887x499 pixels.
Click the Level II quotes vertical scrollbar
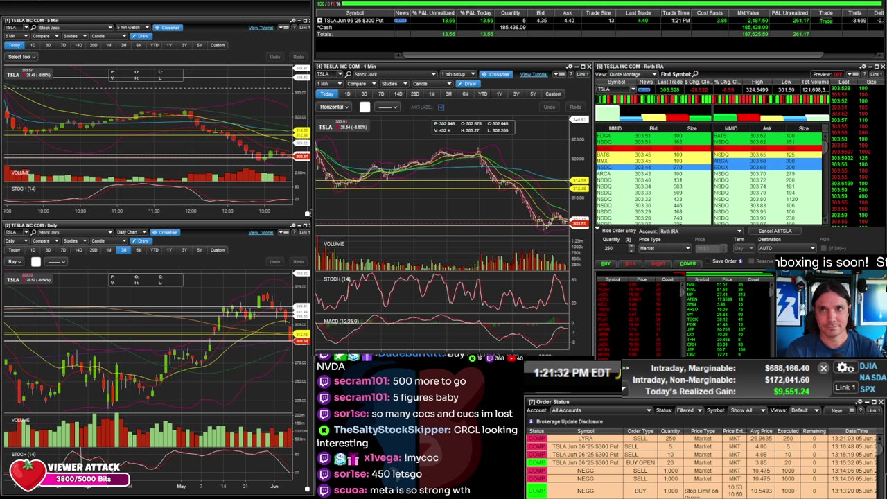tap(825, 177)
